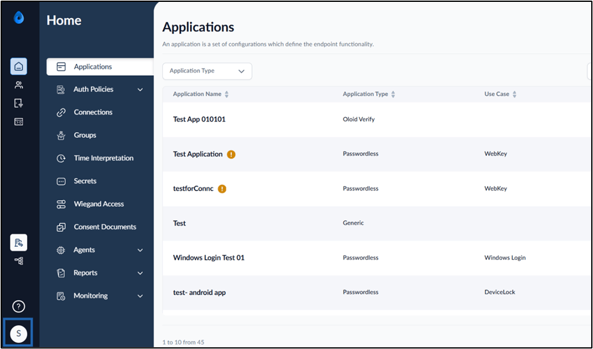
Task: Expand the Agents chevron
Action: click(x=140, y=250)
